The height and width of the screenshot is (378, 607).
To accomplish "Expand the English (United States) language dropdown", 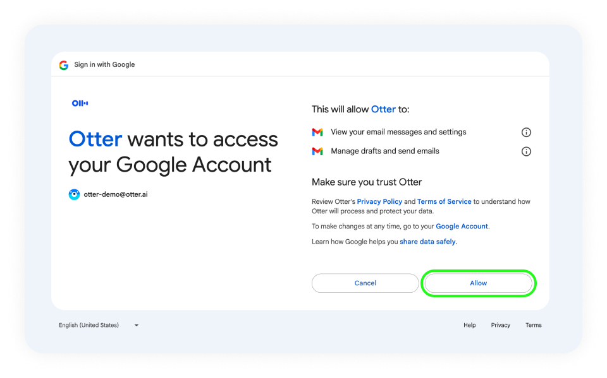I will coord(99,325).
